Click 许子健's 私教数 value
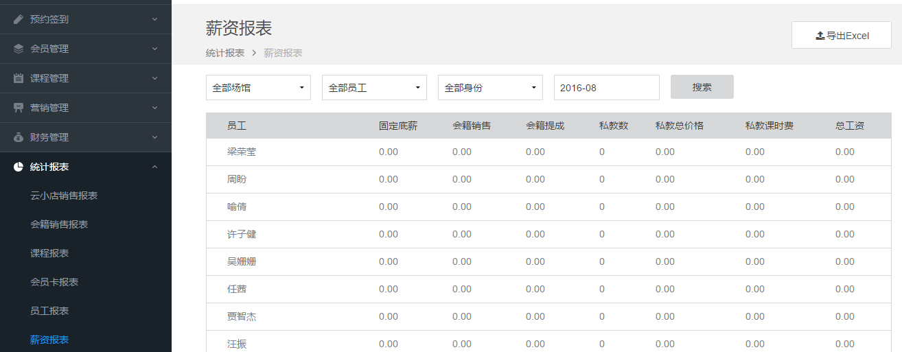Viewport: 902px width, 352px height. point(602,234)
